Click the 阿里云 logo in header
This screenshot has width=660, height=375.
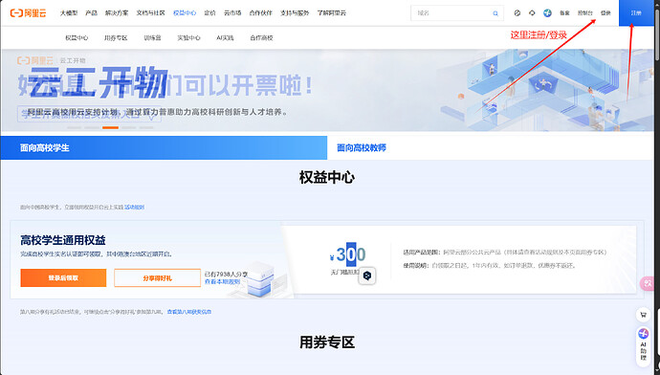(x=28, y=13)
